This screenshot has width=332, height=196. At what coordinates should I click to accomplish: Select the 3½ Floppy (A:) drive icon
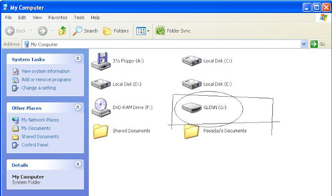(101, 61)
